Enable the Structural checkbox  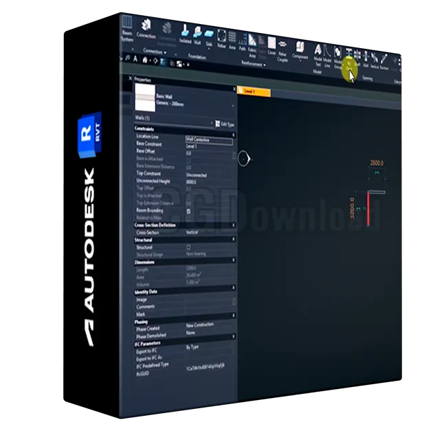(188, 247)
